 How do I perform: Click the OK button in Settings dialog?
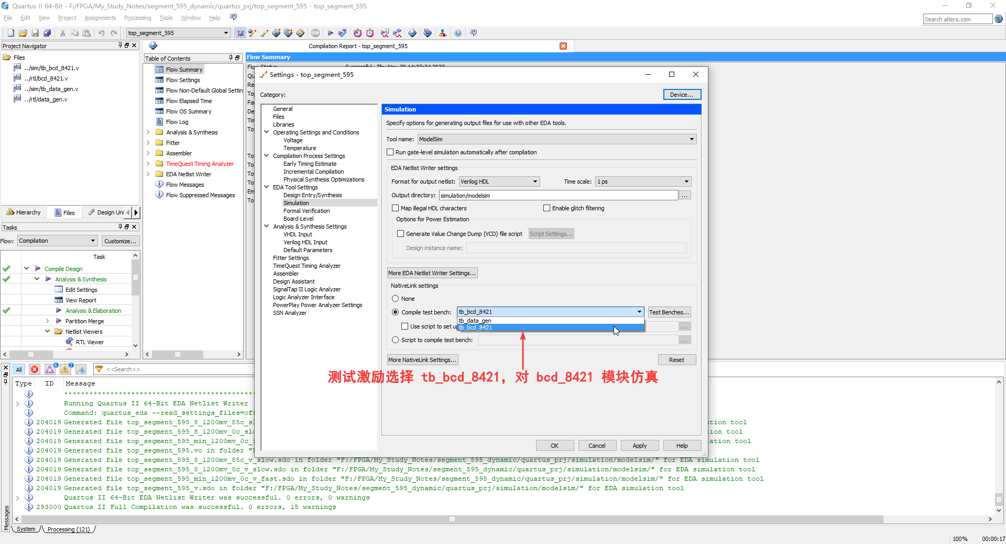555,446
